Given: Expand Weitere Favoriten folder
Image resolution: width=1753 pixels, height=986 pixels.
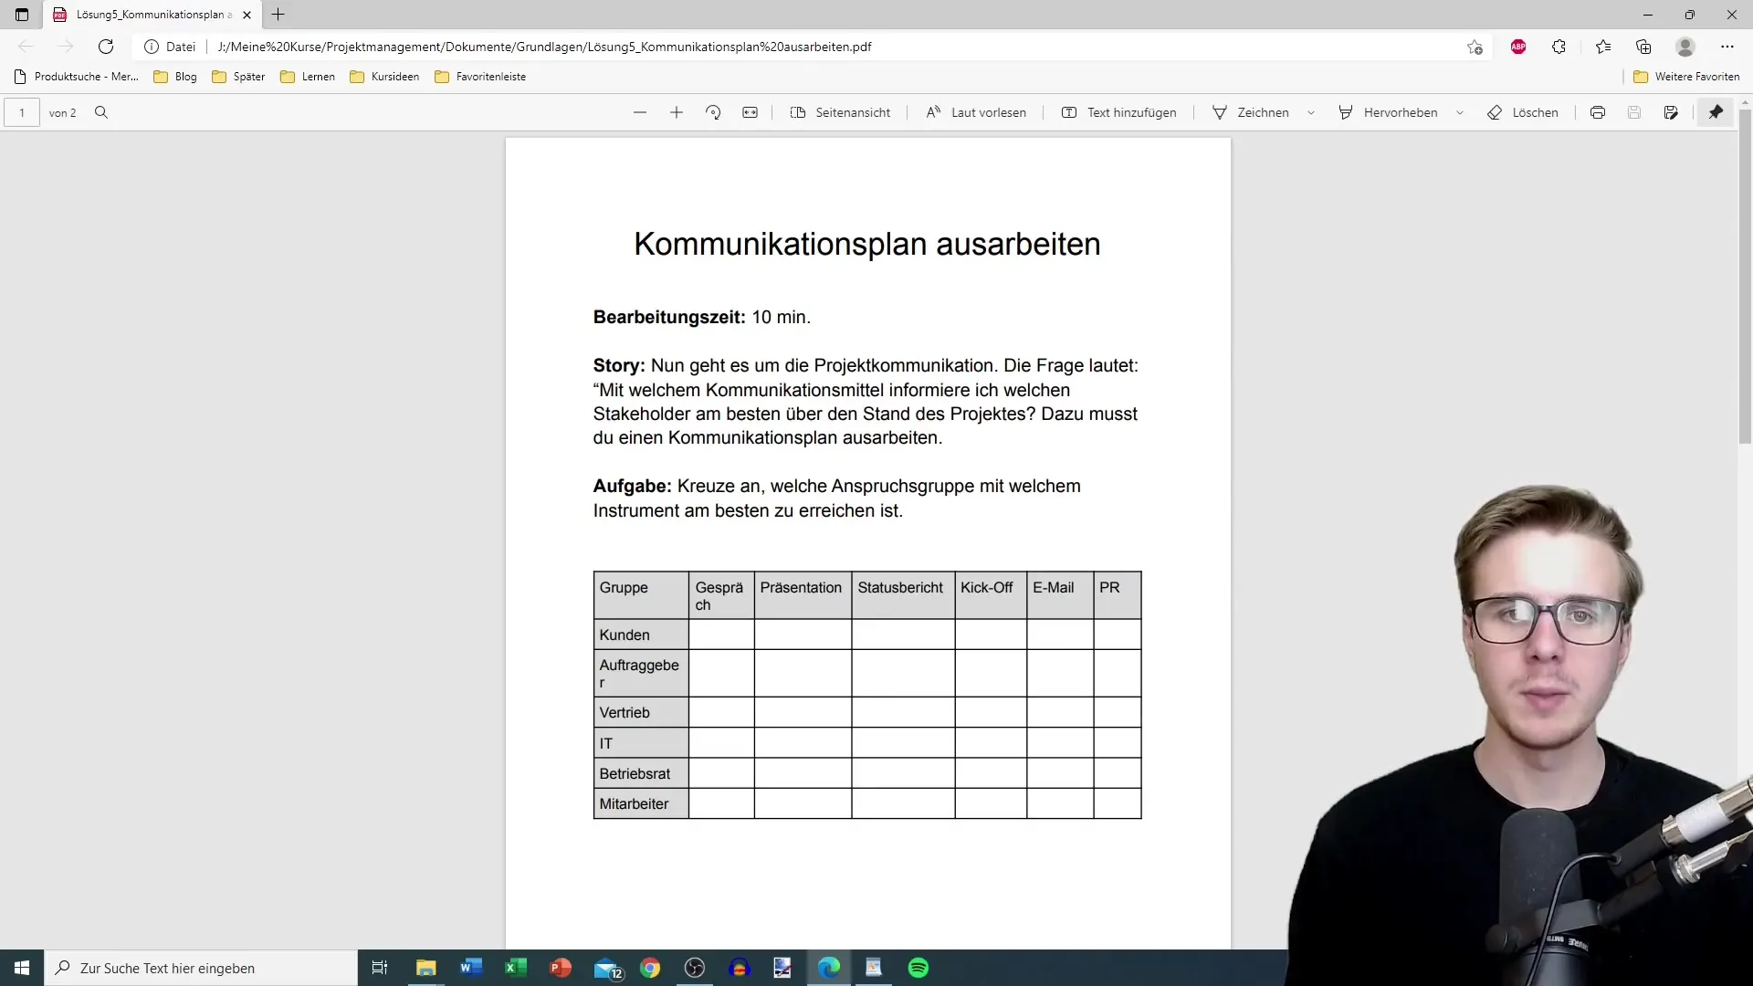Looking at the screenshot, I should (x=1686, y=77).
